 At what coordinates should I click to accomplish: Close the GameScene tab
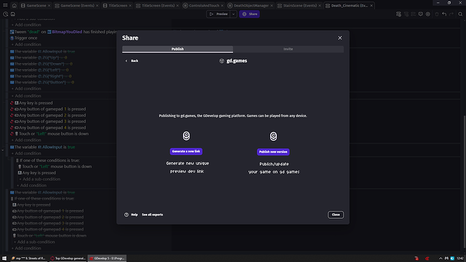click(x=49, y=5)
